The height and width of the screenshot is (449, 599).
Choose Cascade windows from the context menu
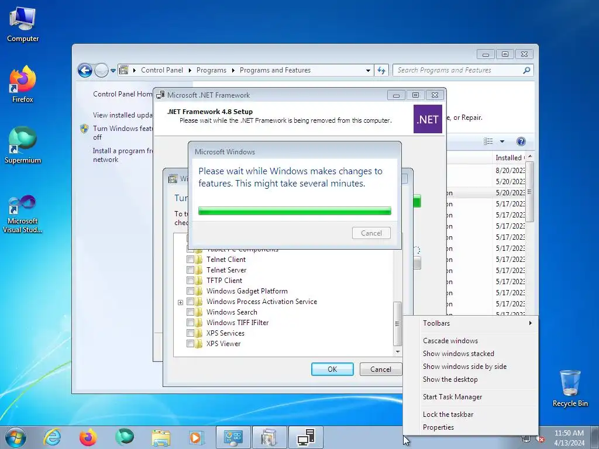pos(450,341)
